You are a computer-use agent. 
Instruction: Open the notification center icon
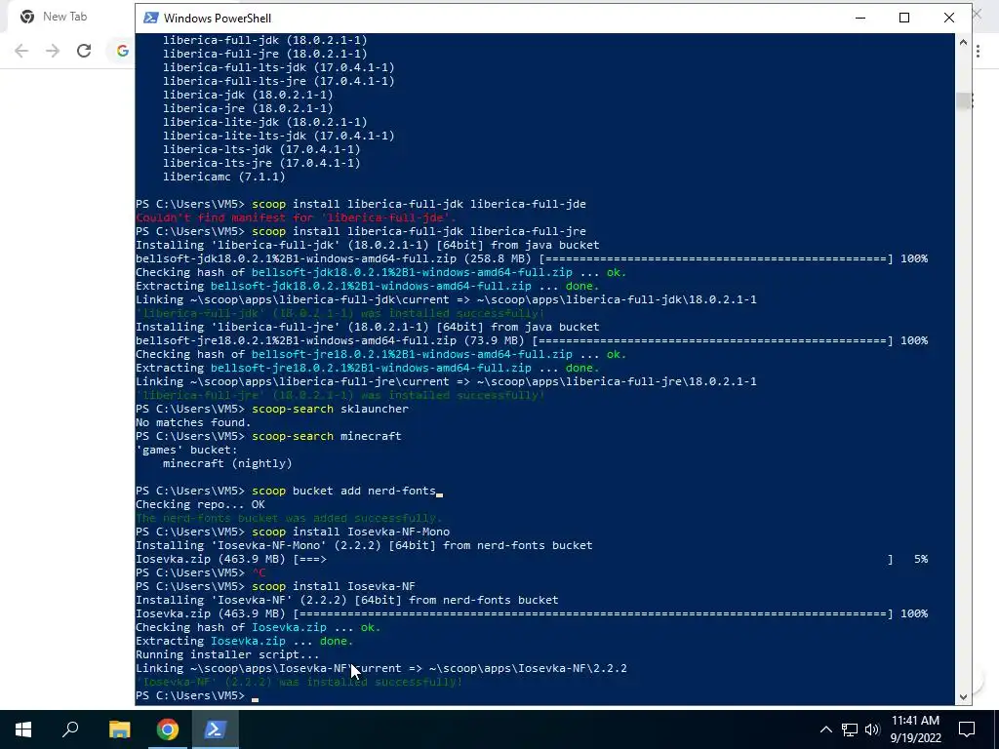tap(967, 729)
